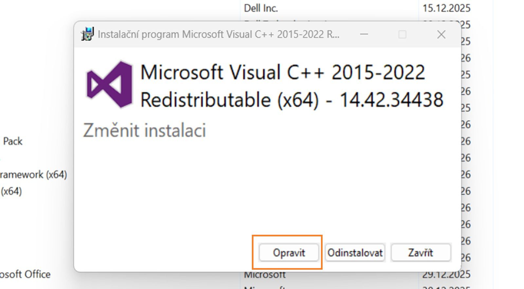
Task: Click the installer package icon in title bar
Action: click(x=87, y=34)
